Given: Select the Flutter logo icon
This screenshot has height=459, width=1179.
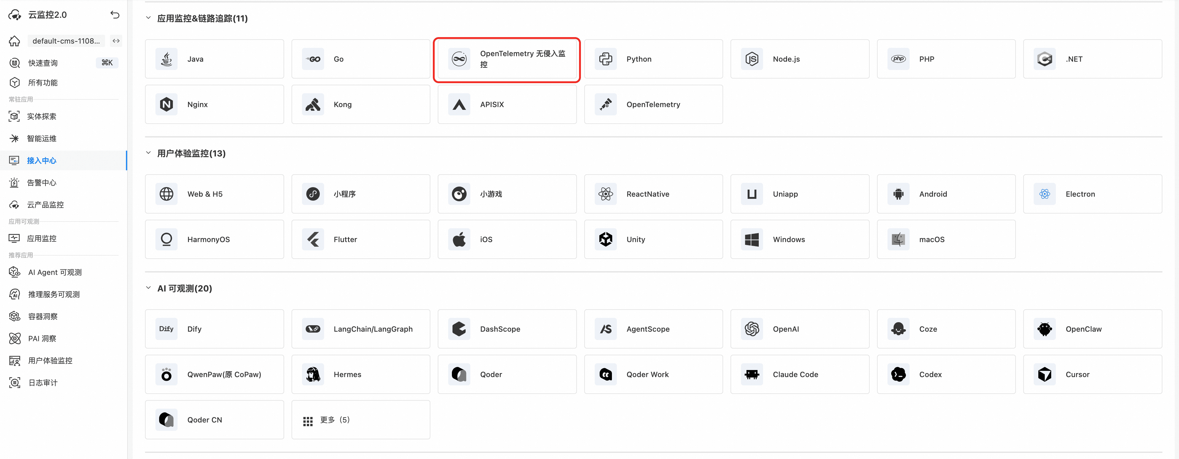Looking at the screenshot, I should [x=313, y=239].
